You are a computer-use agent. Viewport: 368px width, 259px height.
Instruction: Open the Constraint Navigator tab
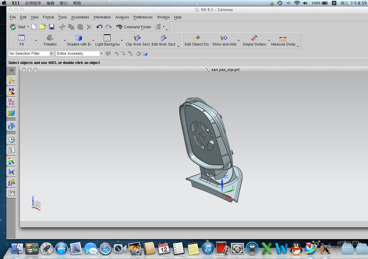[x=11, y=91]
